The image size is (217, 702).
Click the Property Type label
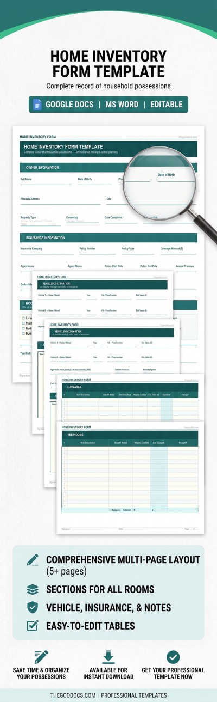tap(28, 217)
